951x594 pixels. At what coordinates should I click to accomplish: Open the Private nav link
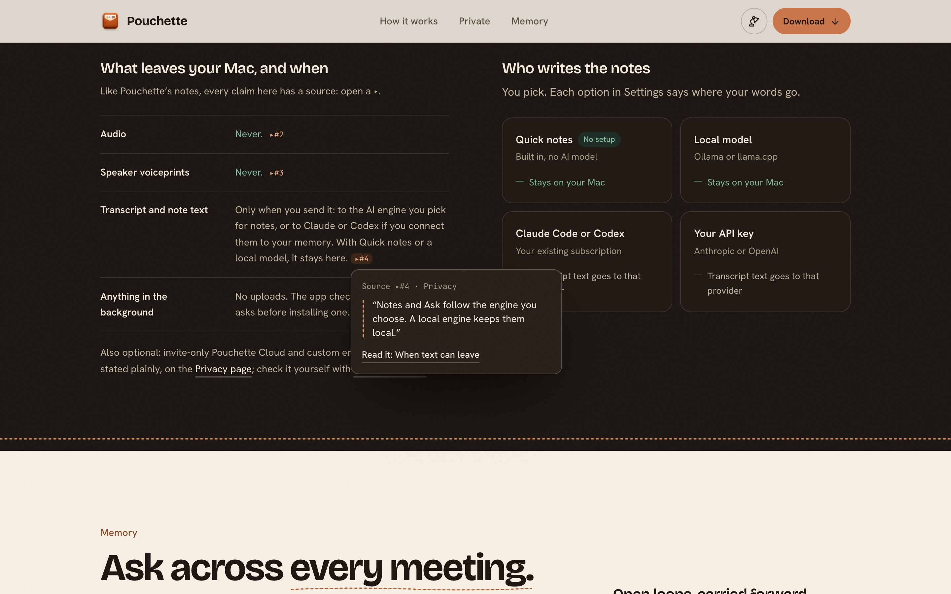click(x=474, y=21)
